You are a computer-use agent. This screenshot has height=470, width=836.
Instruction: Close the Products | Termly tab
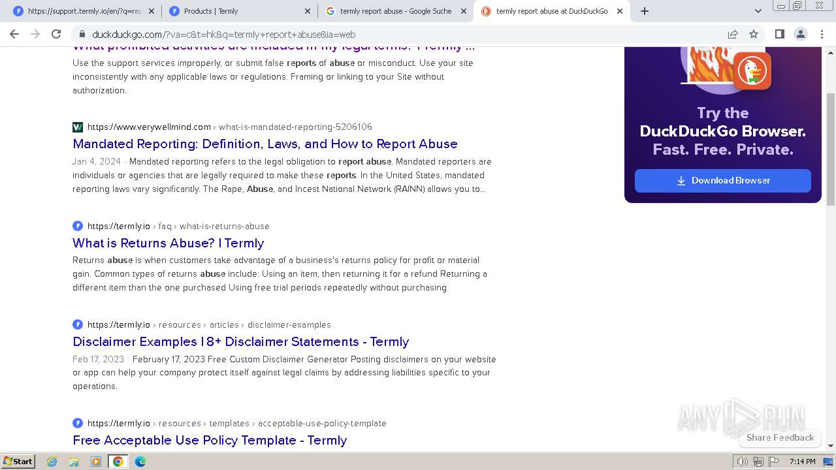[x=308, y=11]
